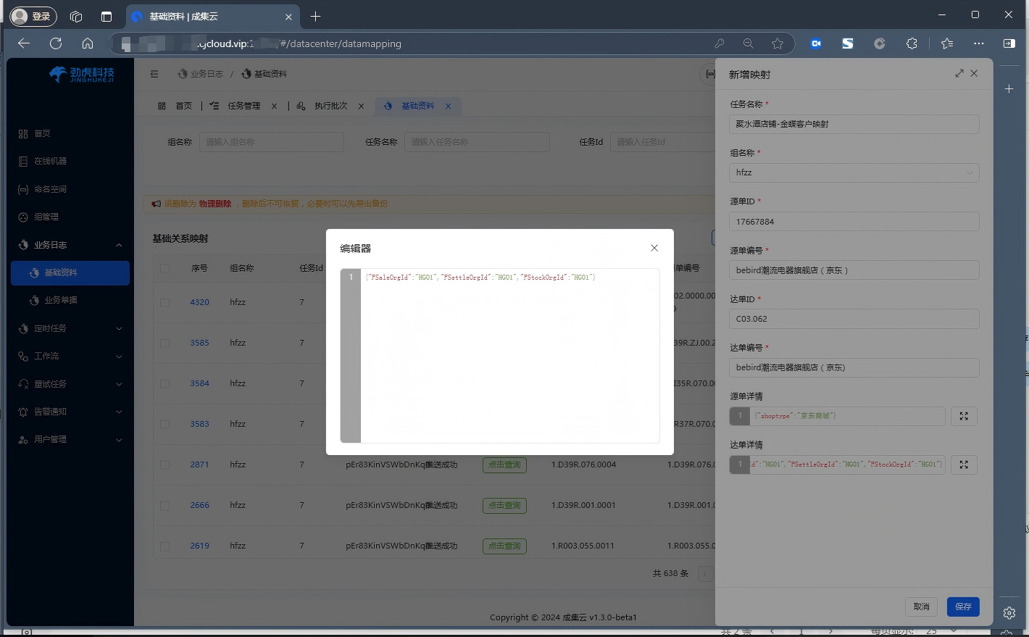Click the browser refresh icon
This screenshot has height=637, width=1029.
(56, 43)
